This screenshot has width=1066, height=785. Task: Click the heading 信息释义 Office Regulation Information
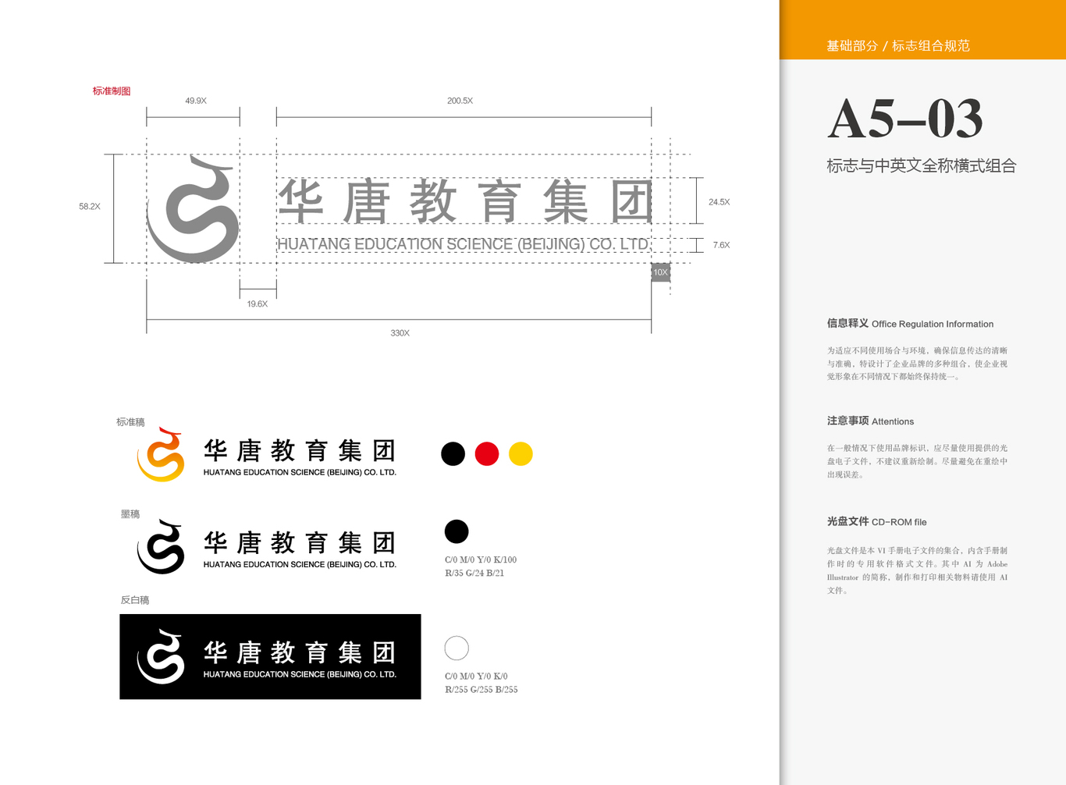[910, 323]
